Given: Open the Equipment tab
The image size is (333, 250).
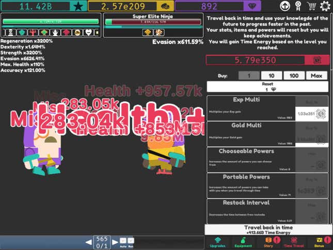Looking at the screenshot, I should pyautogui.click(x=243, y=243).
